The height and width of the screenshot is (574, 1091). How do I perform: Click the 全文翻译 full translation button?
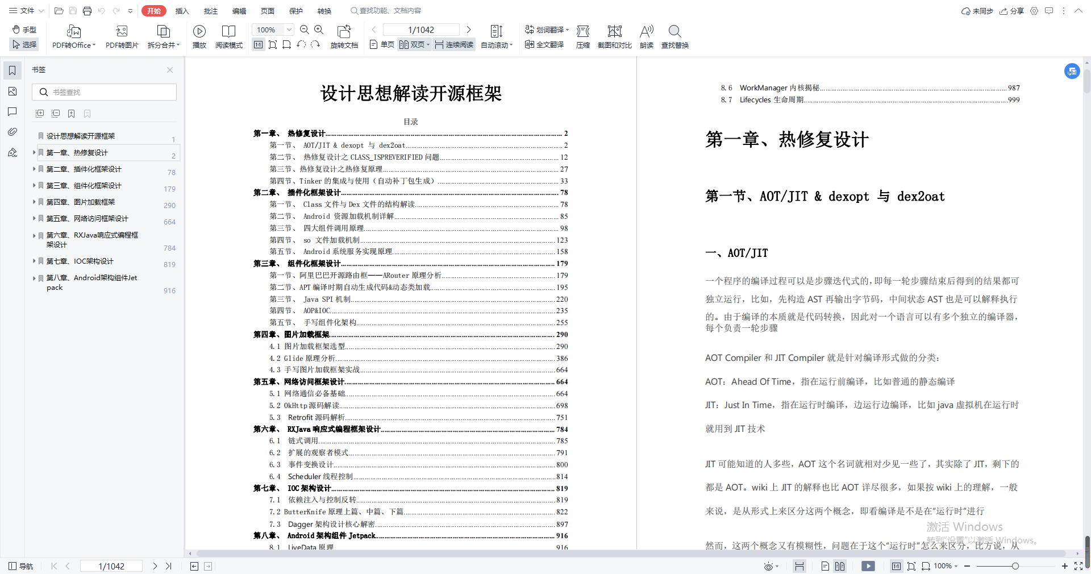[544, 44]
